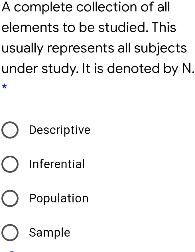The height and width of the screenshot is (252, 195).
Task: Click the 'A complete collection of all' line
Action: click(x=86, y=7)
